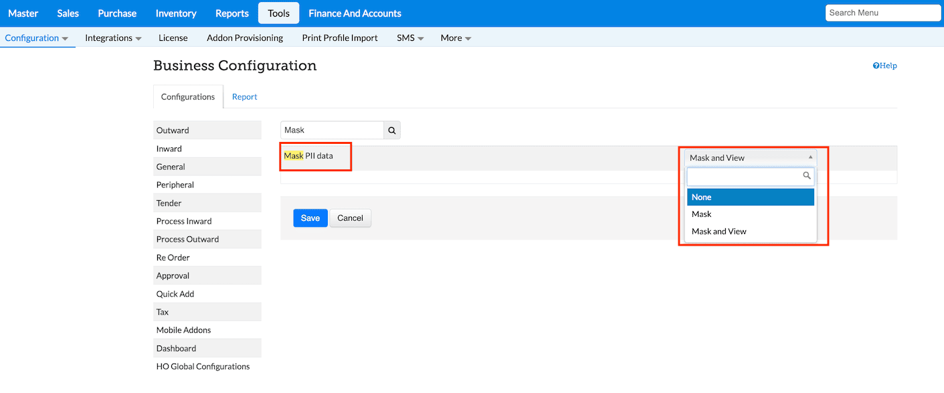Select None in the dropdown list
944x393 pixels.
pos(750,198)
